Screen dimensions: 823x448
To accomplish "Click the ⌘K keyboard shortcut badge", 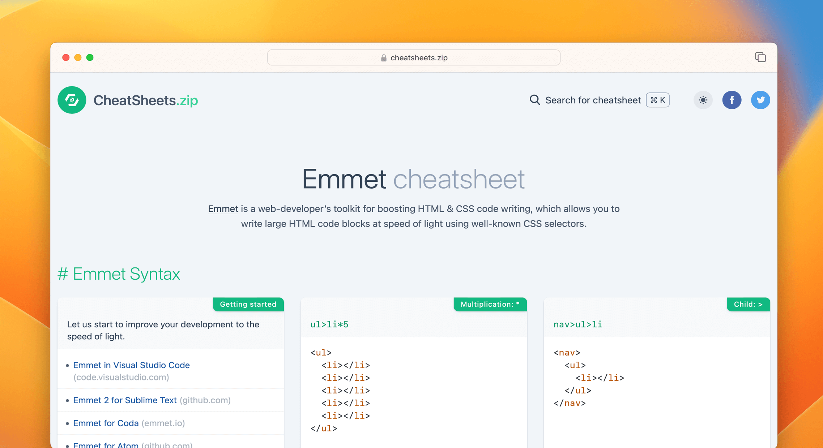I will 657,100.
